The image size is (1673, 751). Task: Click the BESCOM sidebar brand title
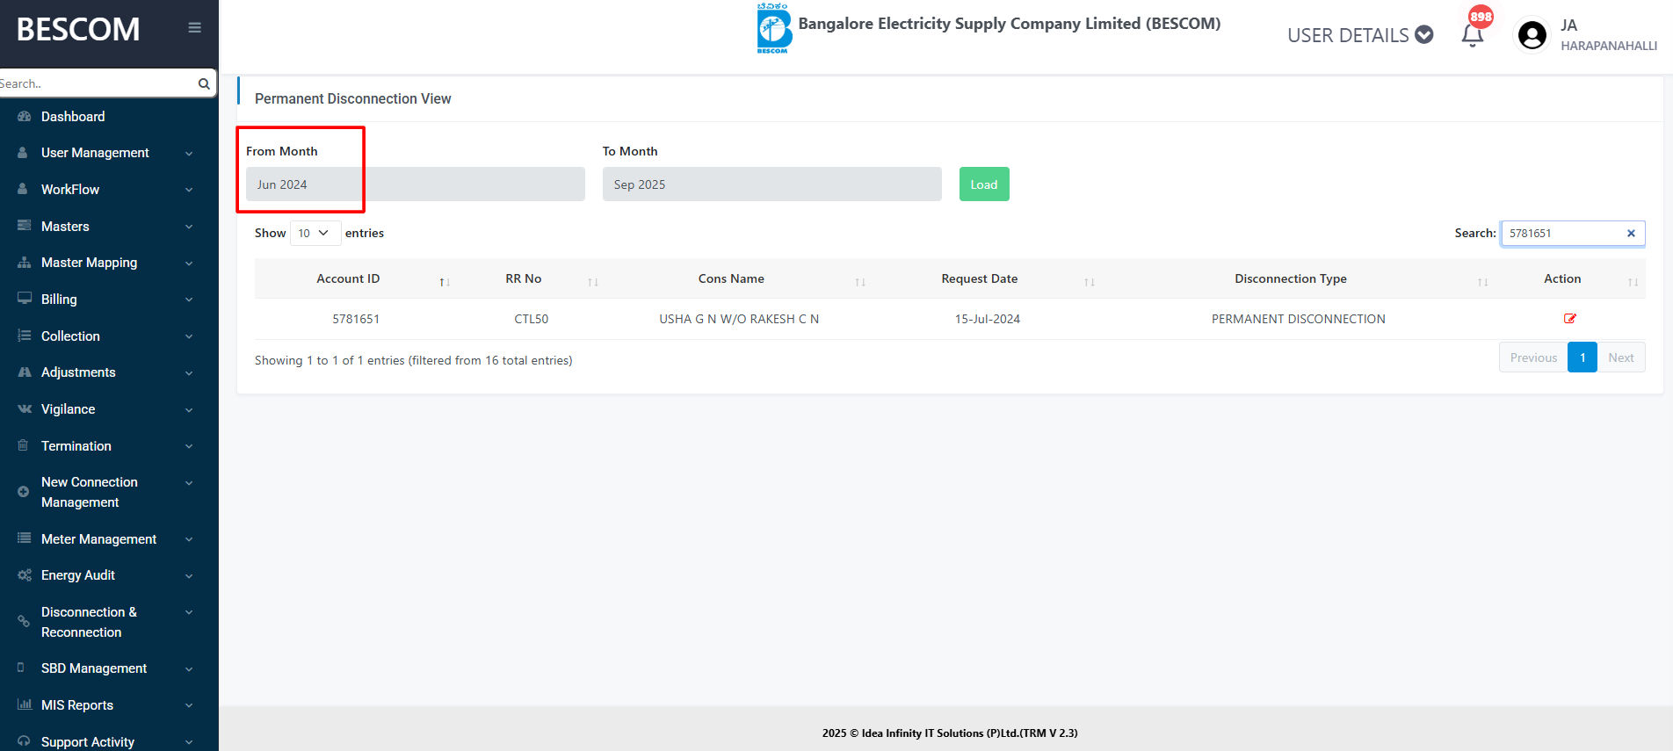[x=78, y=30]
